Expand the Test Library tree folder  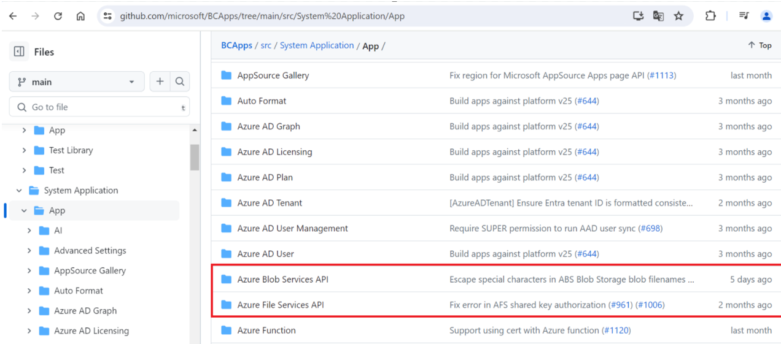[24, 150]
